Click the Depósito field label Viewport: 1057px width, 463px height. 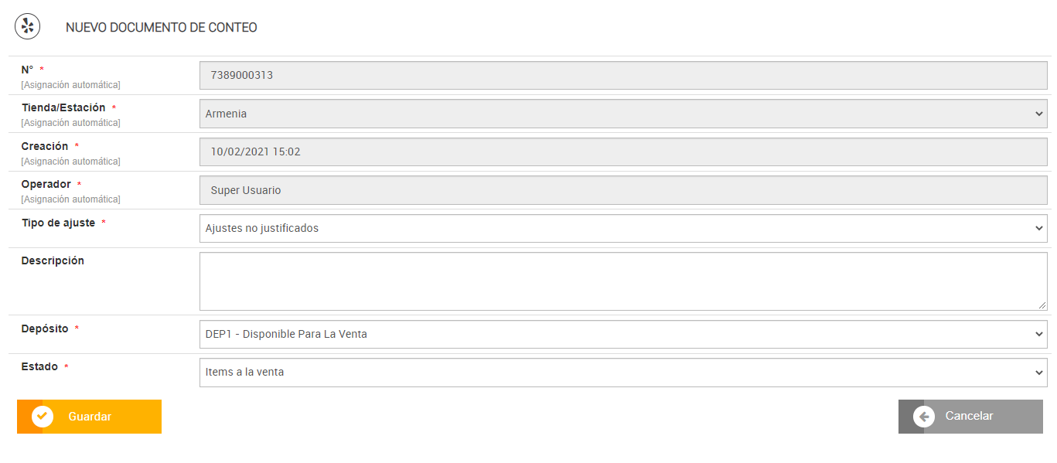45,329
